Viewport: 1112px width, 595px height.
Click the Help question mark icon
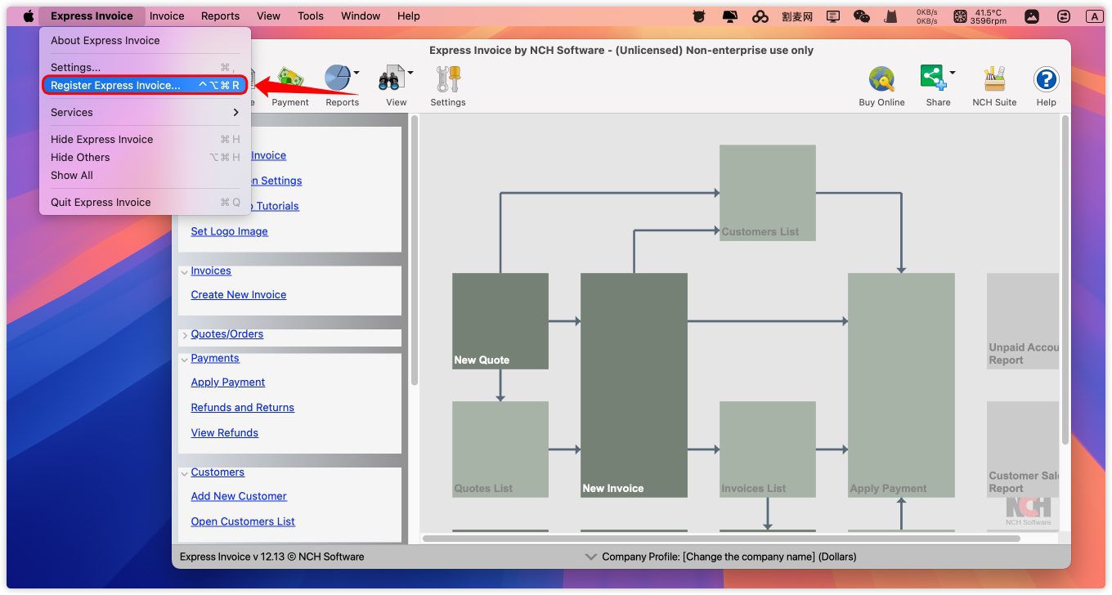pos(1046,79)
